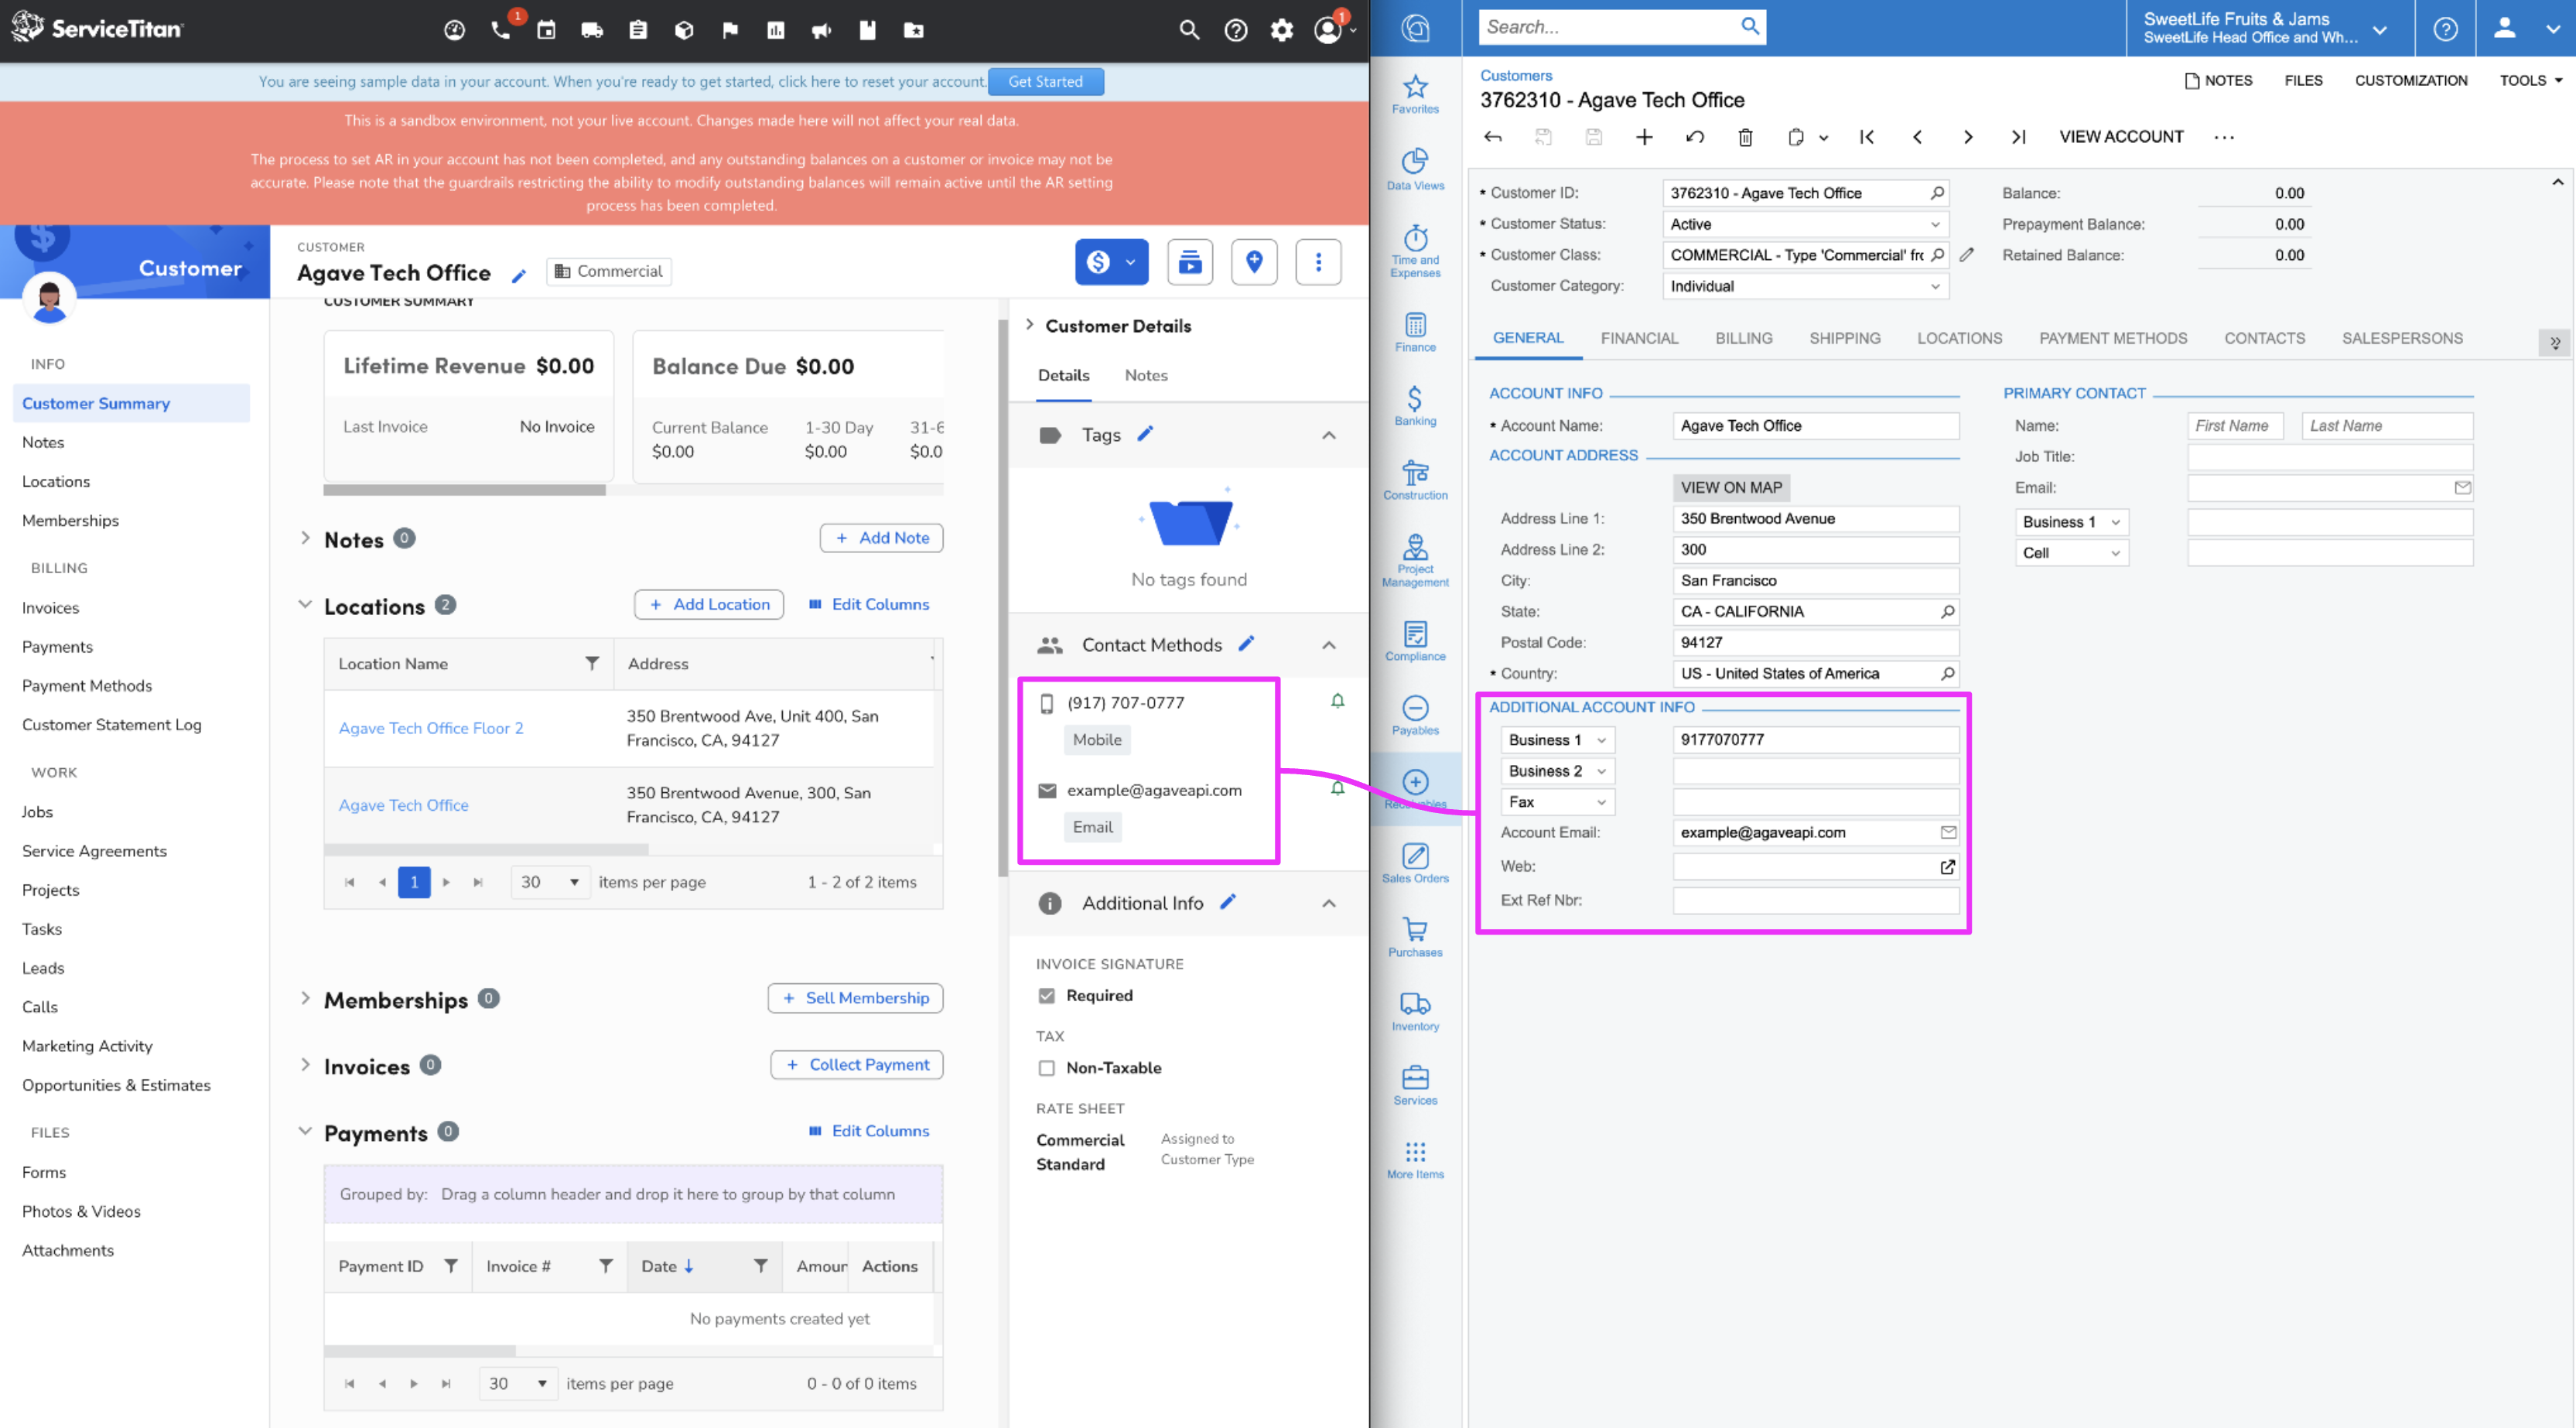Open the Business 2 phone type dropdown

point(1557,771)
